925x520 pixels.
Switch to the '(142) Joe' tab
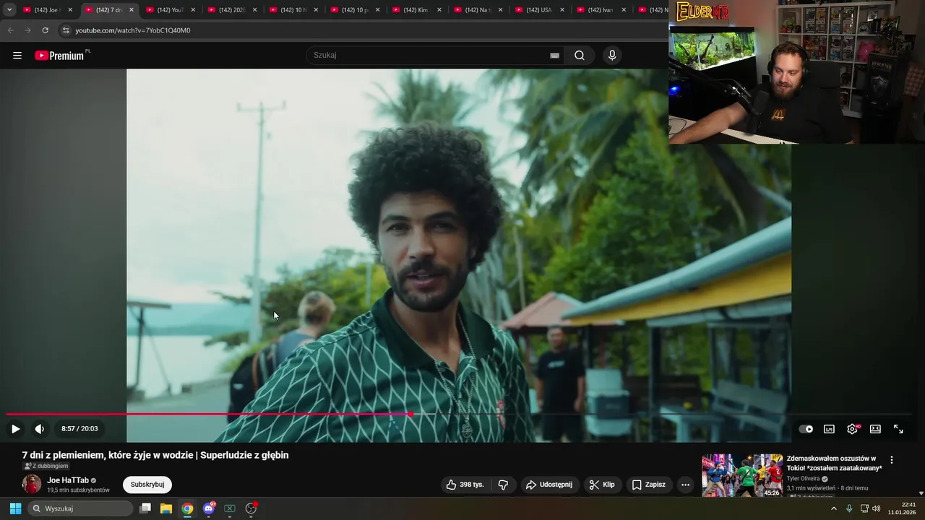pos(48,10)
